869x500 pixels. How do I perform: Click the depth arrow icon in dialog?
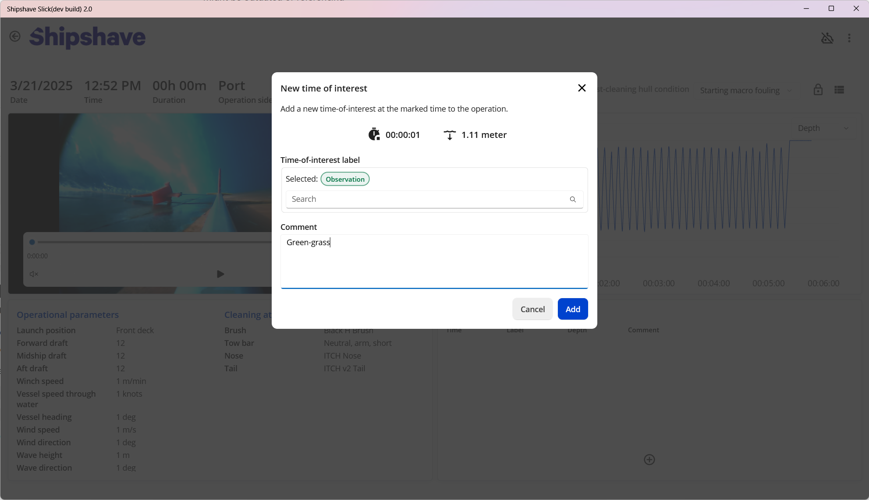pyautogui.click(x=449, y=135)
